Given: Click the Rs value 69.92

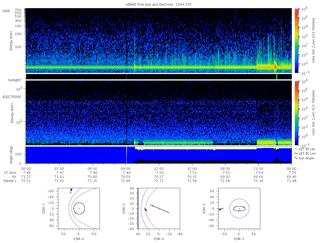Looking at the screenshot, I should pos(225,177).
